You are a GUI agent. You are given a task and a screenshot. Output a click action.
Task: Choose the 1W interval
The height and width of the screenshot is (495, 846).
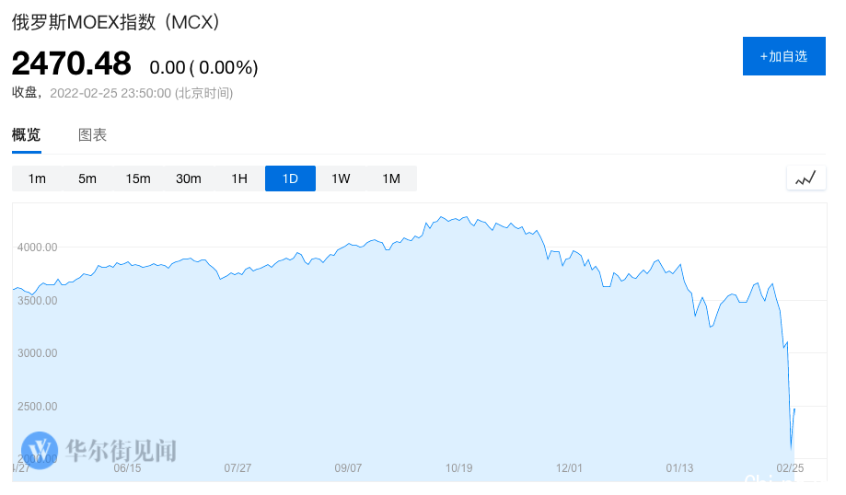[x=341, y=178]
